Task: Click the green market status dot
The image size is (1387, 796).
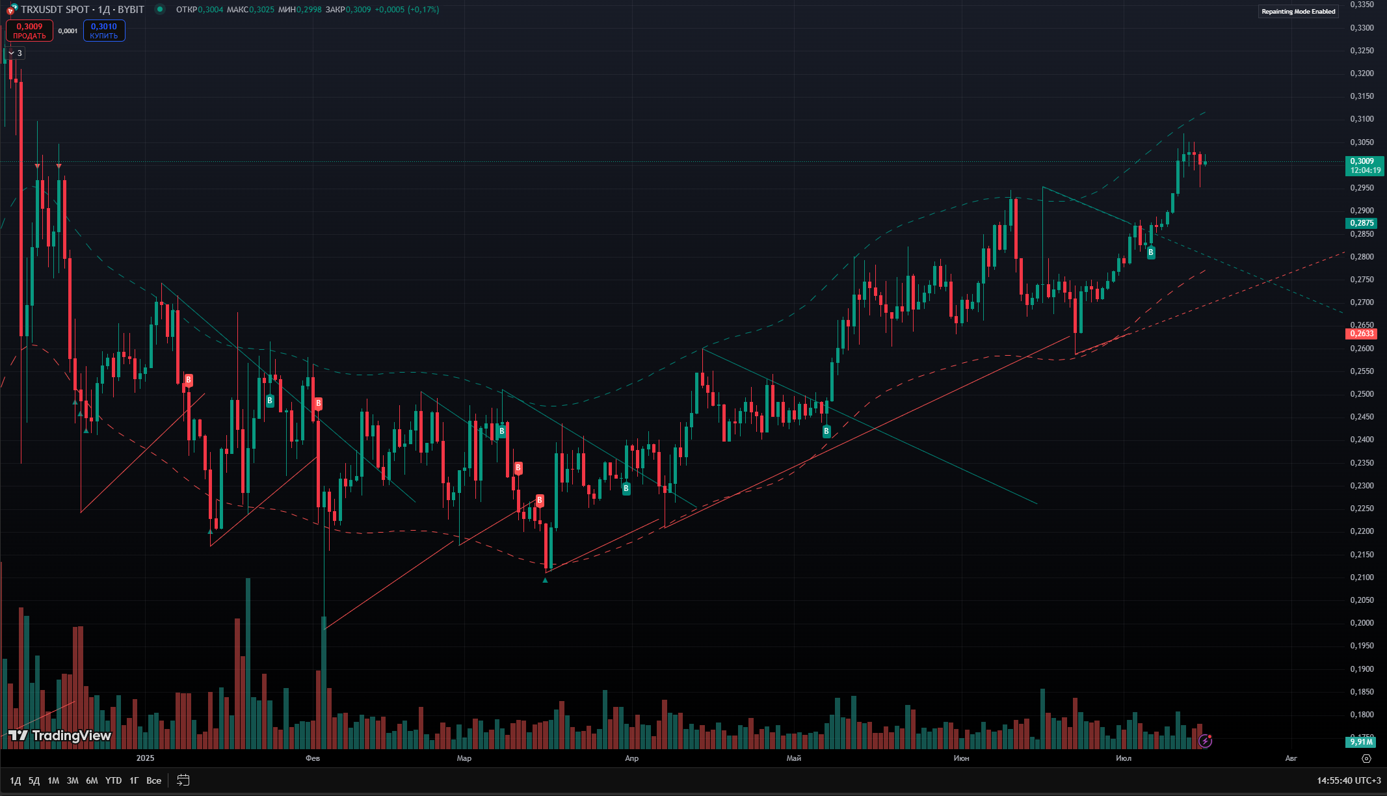Action: click(161, 10)
